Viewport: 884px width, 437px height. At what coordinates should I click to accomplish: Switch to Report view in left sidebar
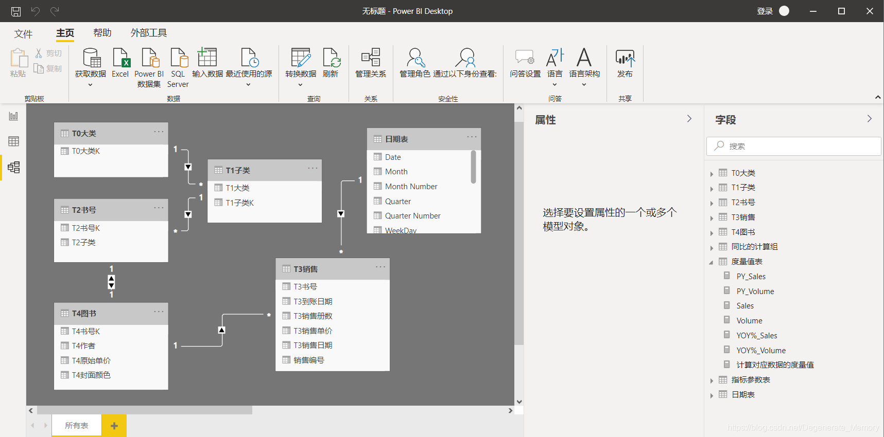coord(13,116)
